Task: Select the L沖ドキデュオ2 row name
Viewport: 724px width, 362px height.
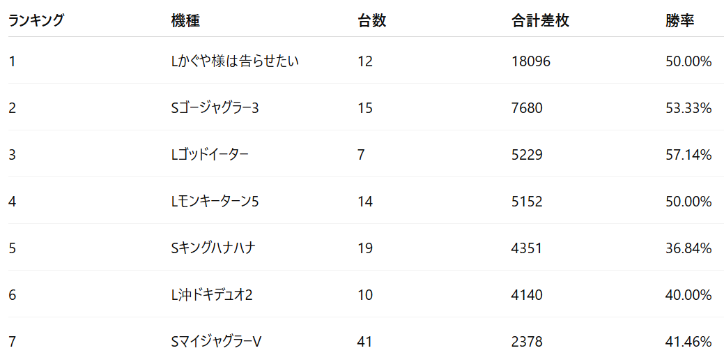Action: (212, 295)
